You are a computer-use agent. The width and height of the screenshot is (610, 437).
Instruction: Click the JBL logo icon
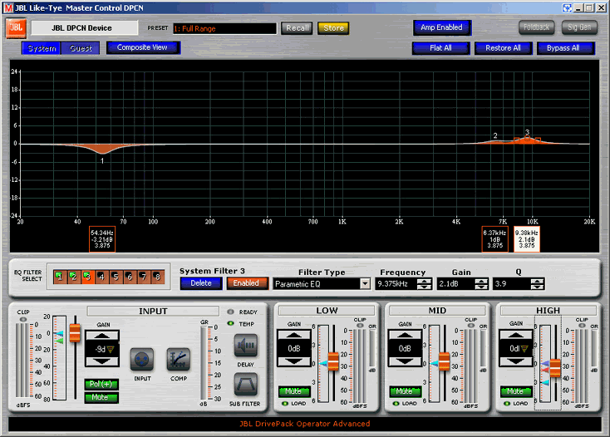point(16,28)
